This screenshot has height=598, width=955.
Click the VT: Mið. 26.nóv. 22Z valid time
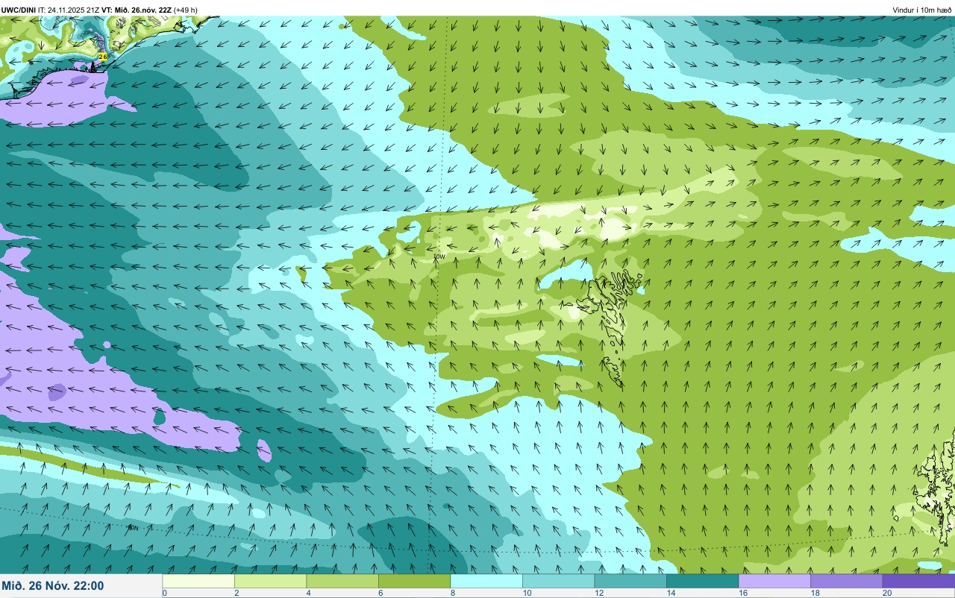[x=137, y=10]
